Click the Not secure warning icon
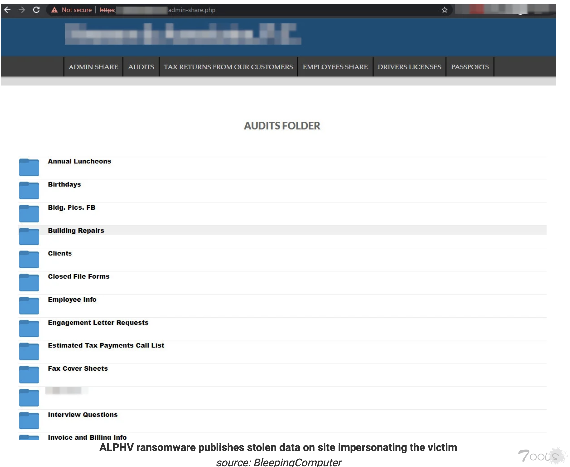Viewport: 570px width, 467px height. [x=54, y=10]
